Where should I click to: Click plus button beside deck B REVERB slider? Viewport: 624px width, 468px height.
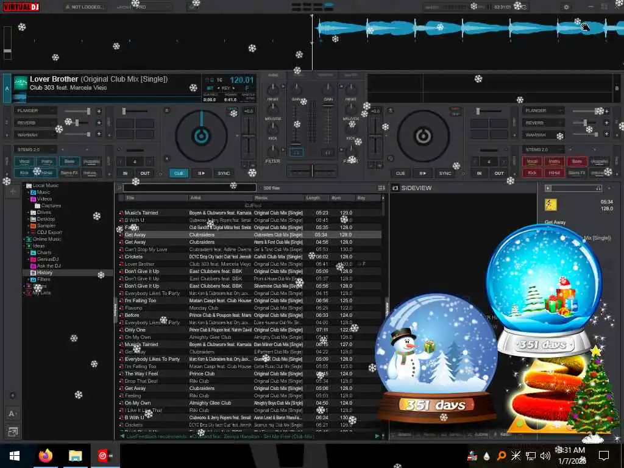pyautogui.click(x=606, y=122)
